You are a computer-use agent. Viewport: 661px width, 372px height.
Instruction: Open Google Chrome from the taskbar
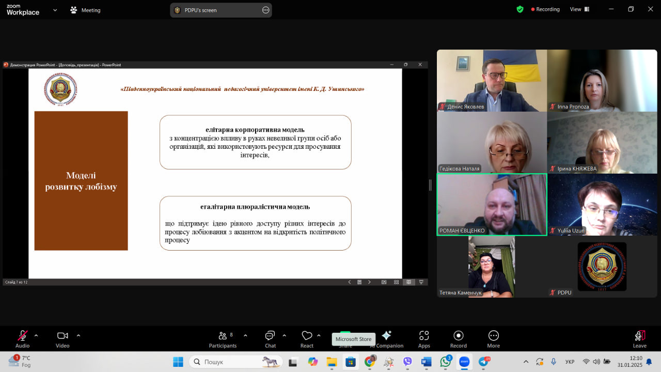[x=370, y=362]
